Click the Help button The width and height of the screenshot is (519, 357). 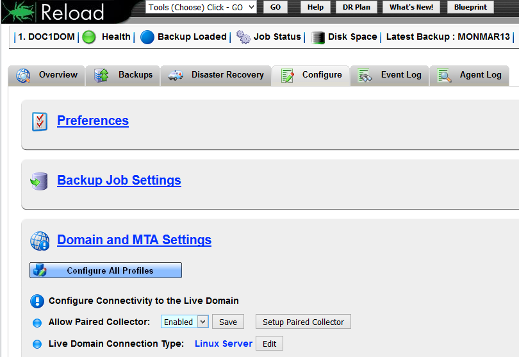pyautogui.click(x=315, y=7)
